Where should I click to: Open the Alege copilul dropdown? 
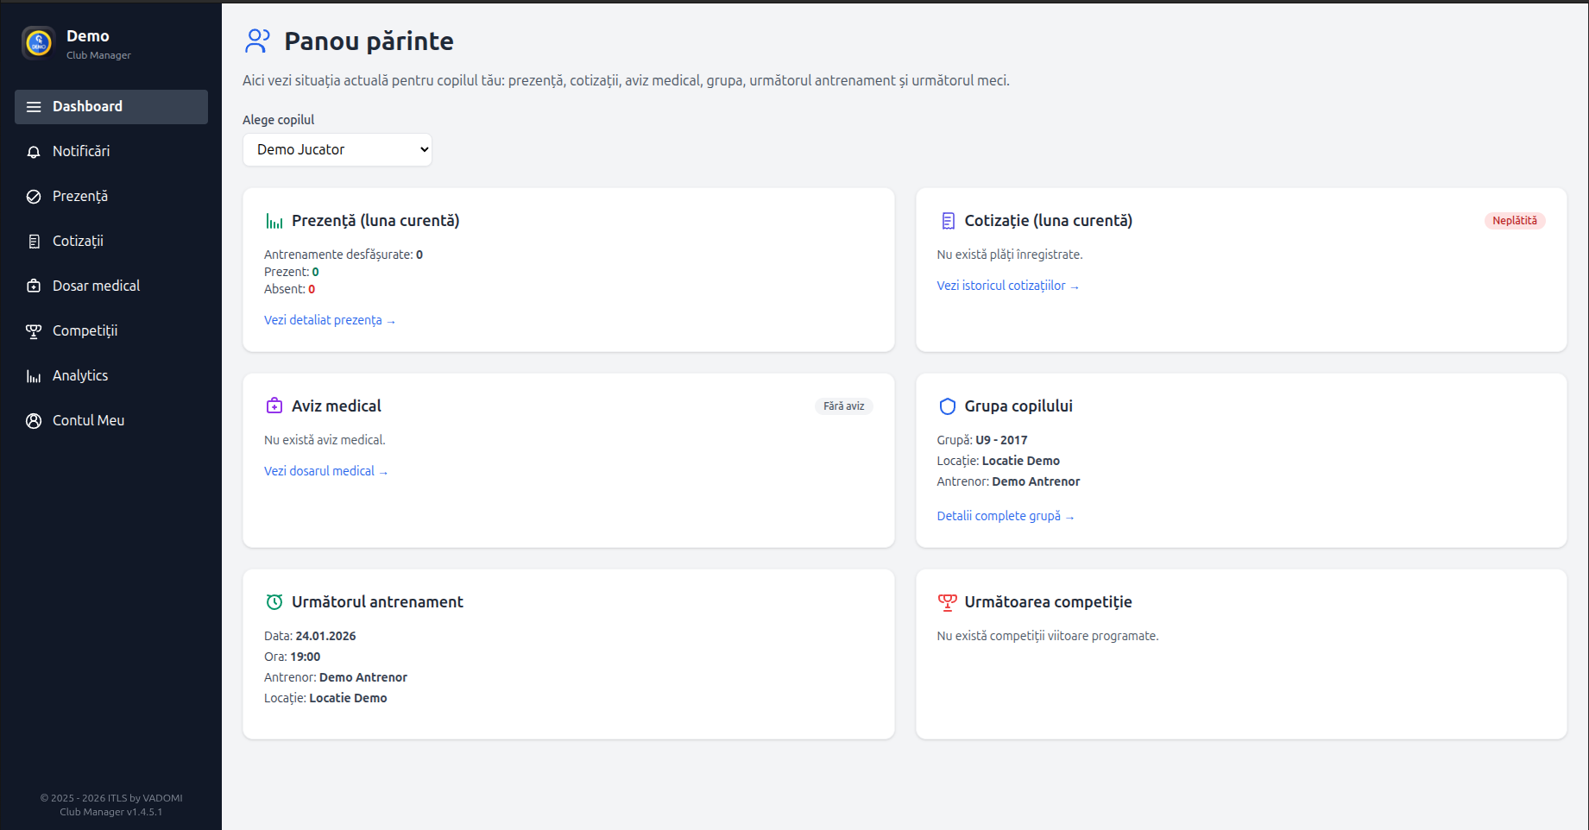coord(337,150)
